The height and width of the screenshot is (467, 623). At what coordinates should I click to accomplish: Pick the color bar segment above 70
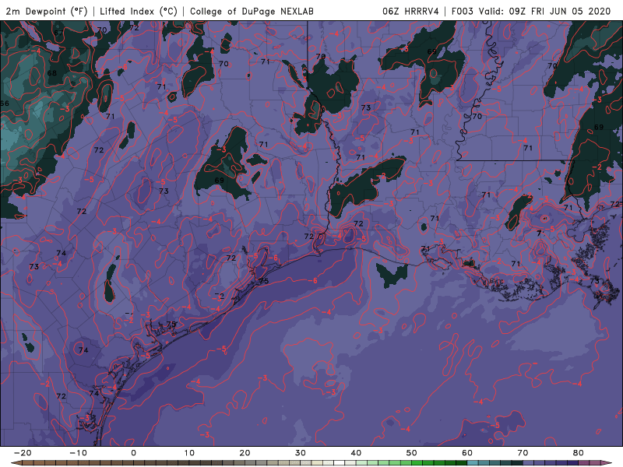tap(529, 463)
